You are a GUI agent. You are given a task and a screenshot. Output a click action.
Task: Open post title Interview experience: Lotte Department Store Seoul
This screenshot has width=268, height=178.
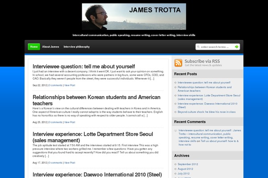click(93, 137)
